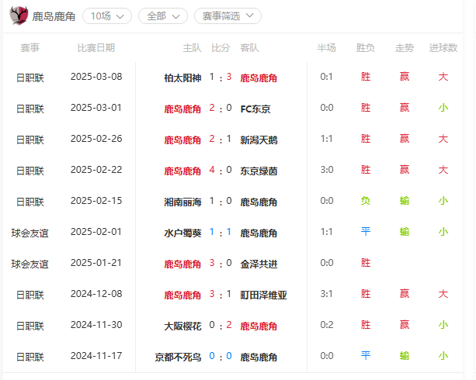Click the 鹿岛鹿角 team name header

pos(54,16)
